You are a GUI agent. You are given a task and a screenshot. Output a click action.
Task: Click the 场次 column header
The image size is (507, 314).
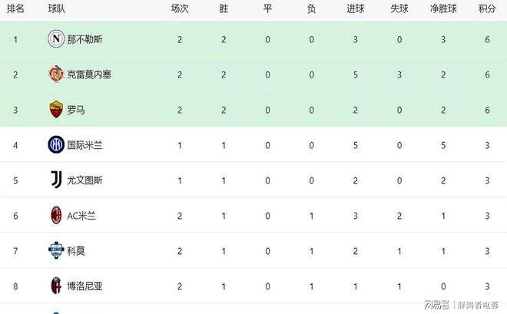[x=180, y=8]
